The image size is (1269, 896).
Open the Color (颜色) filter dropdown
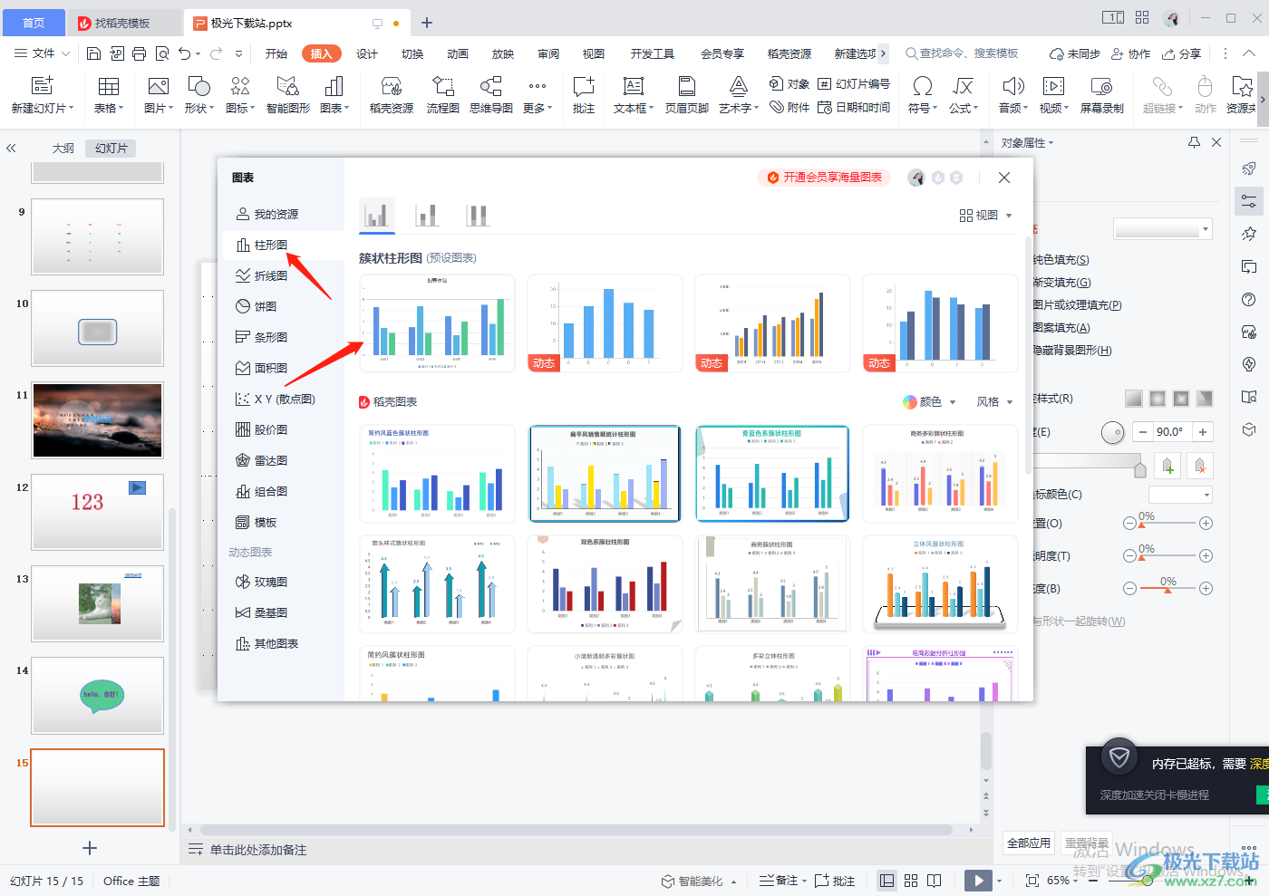coord(929,401)
